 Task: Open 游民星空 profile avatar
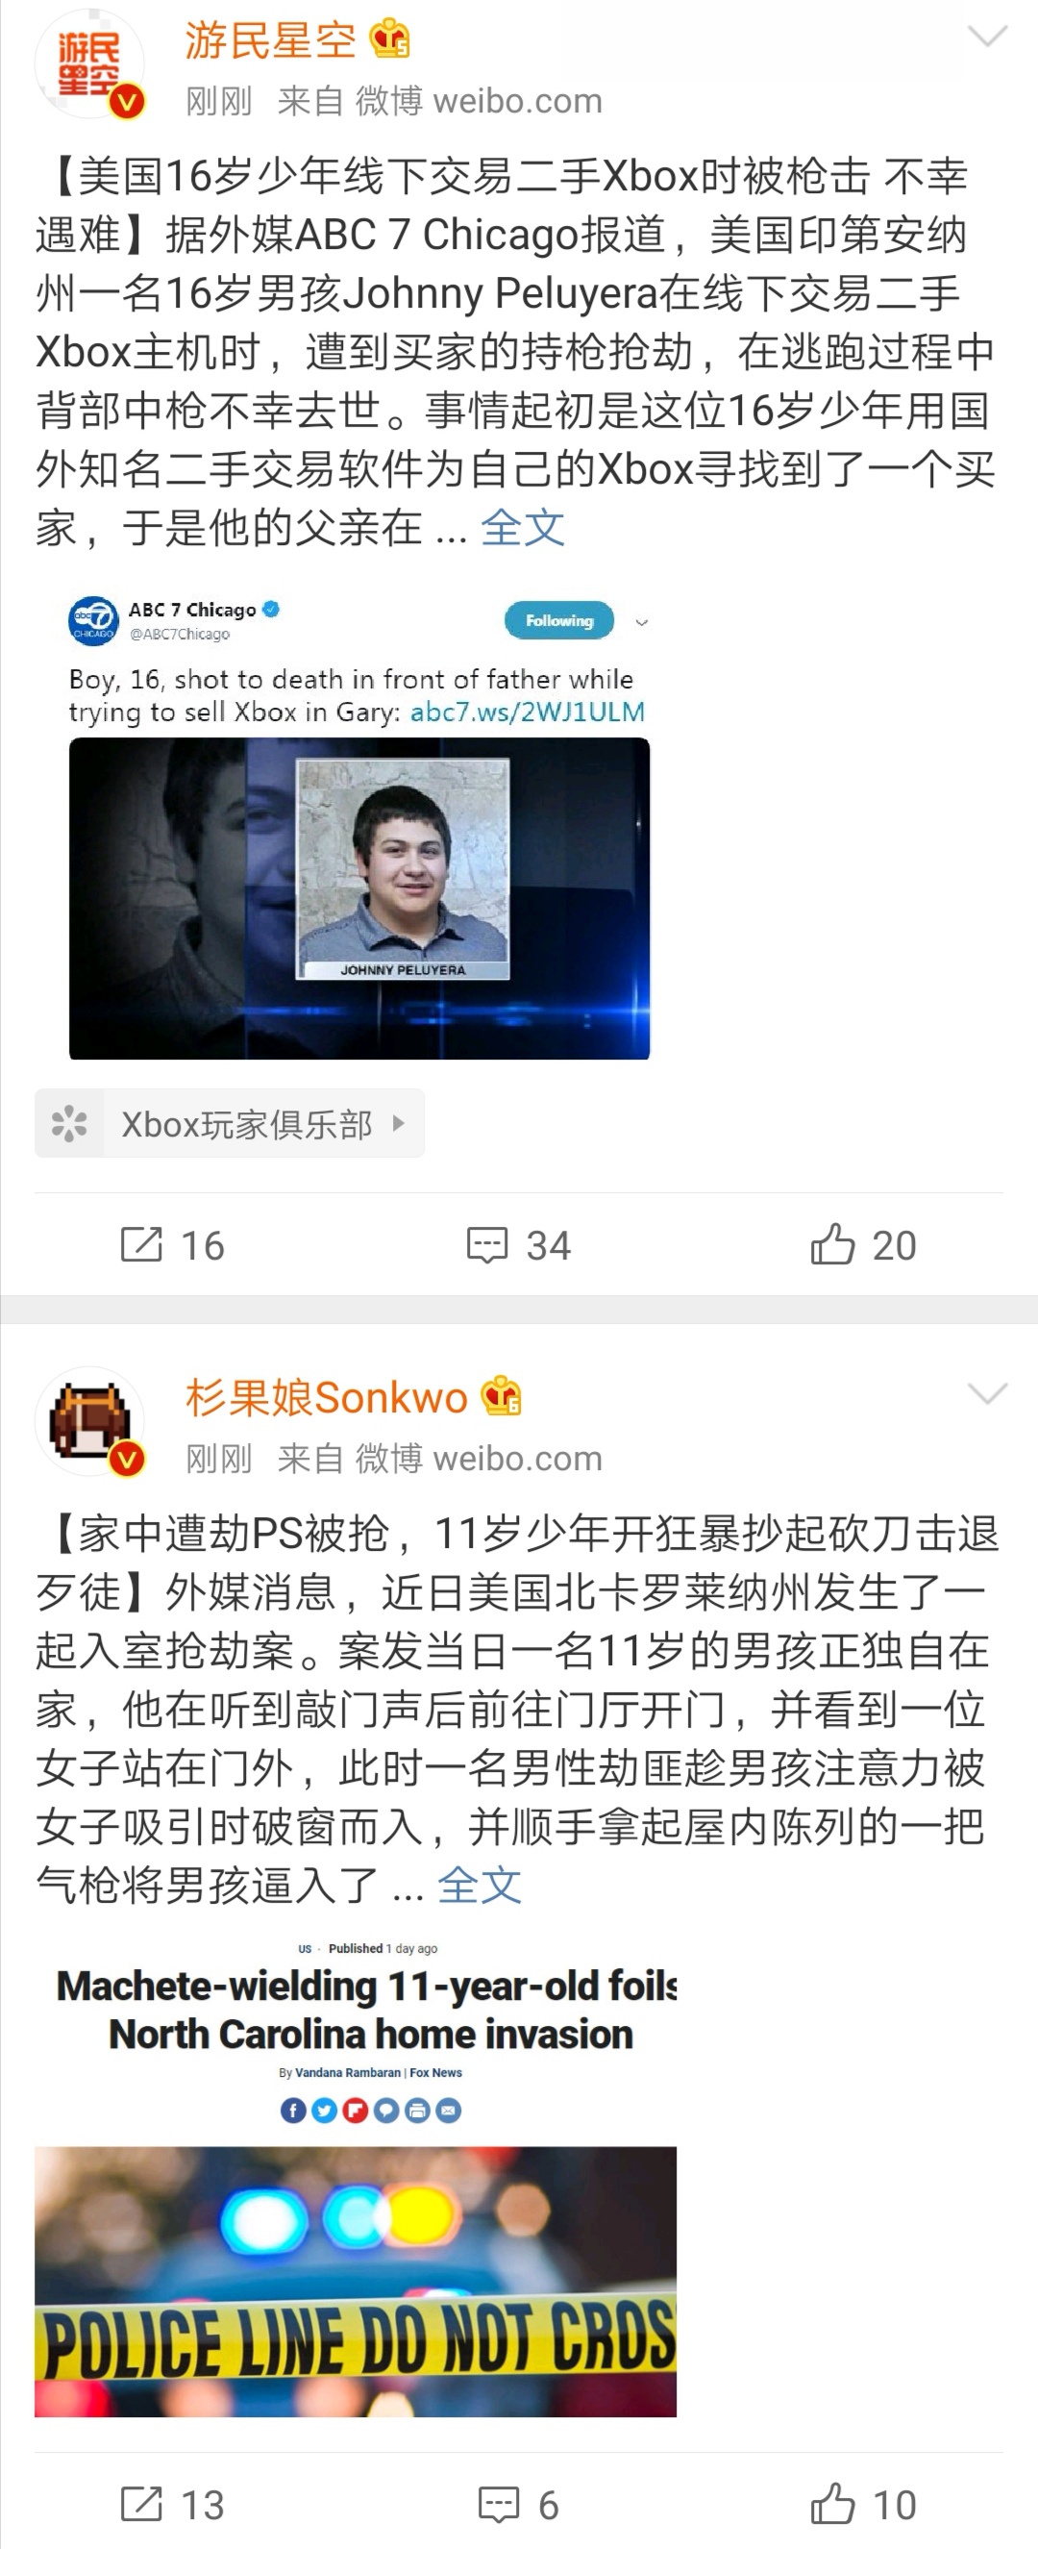(90, 65)
